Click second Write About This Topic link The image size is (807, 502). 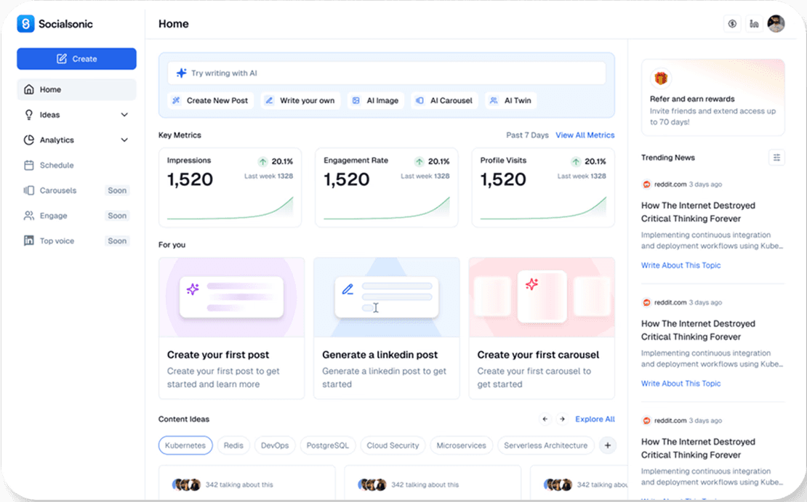click(x=681, y=384)
